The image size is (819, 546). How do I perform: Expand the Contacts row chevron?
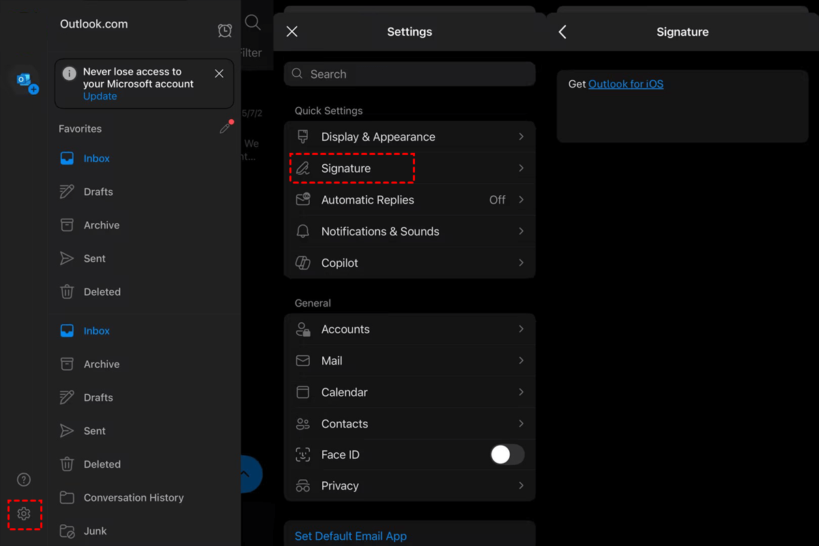pos(521,424)
